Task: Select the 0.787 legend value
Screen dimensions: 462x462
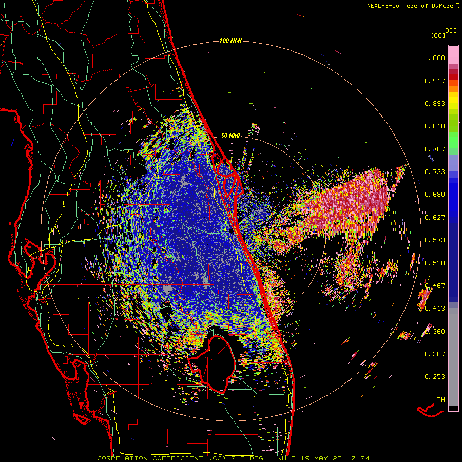Action: (435, 149)
